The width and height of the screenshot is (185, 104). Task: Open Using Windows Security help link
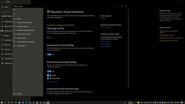(x=167, y=35)
